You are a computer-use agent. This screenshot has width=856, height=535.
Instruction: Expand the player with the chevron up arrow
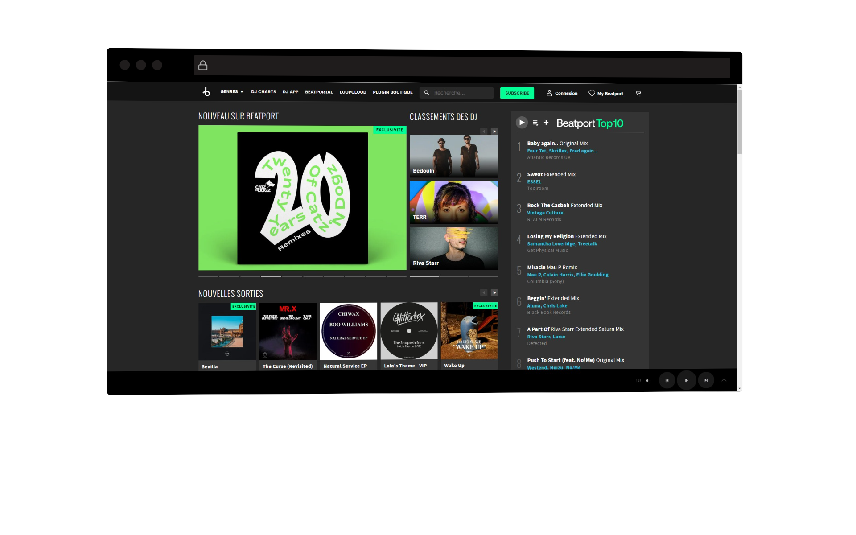tap(724, 380)
